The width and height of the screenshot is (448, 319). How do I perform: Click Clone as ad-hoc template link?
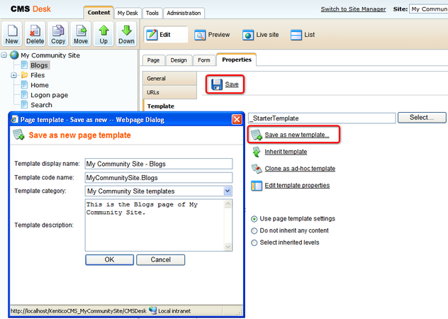click(x=300, y=169)
